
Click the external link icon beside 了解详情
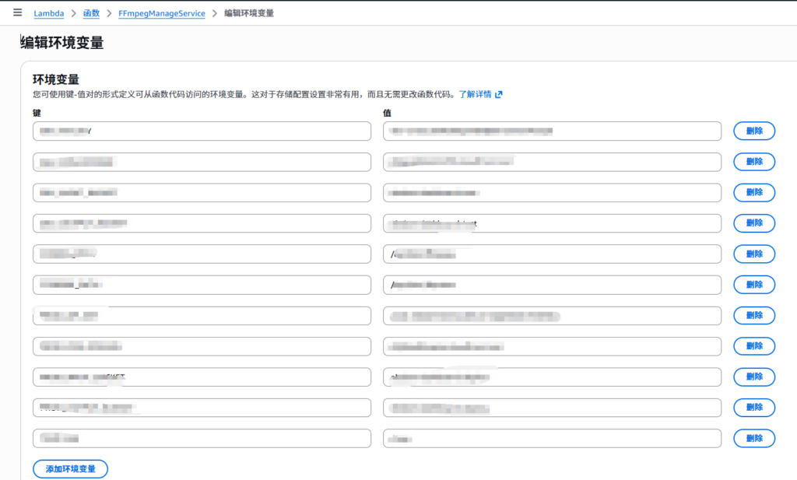point(499,94)
